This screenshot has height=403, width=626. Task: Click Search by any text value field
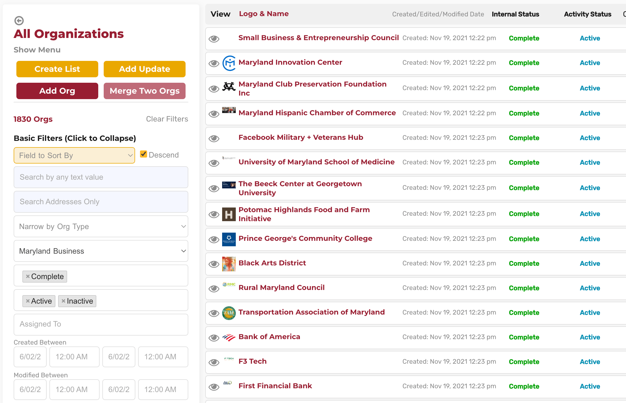click(101, 177)
